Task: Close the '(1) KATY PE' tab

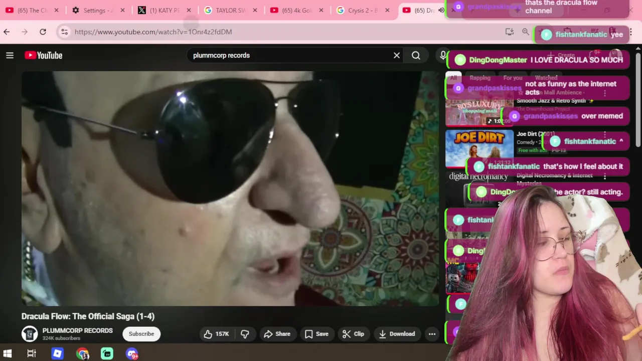Action: 189,10
